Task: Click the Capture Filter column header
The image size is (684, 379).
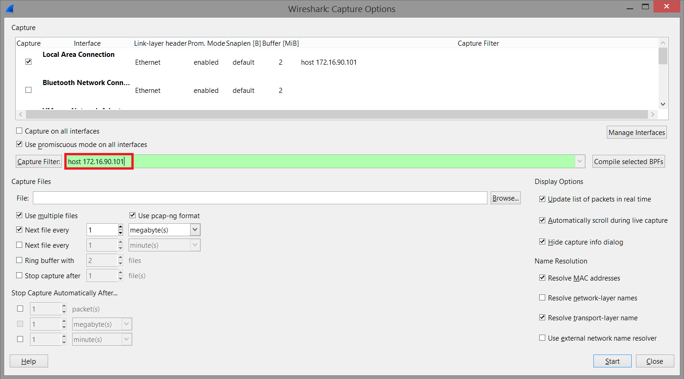Action: (x=478, y=43)
